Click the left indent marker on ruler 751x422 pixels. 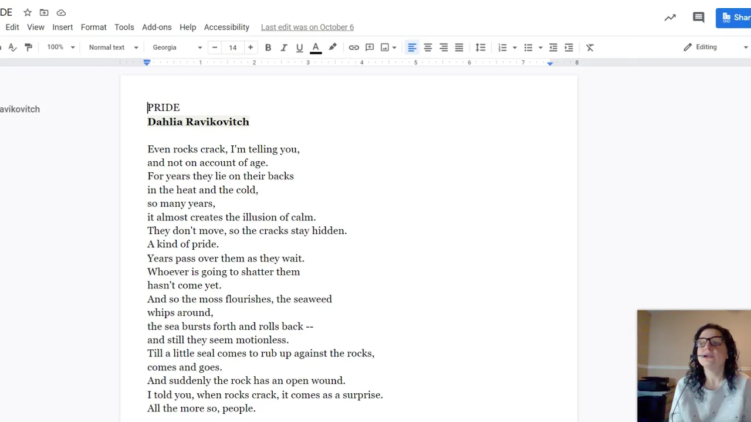coord(147,62)
